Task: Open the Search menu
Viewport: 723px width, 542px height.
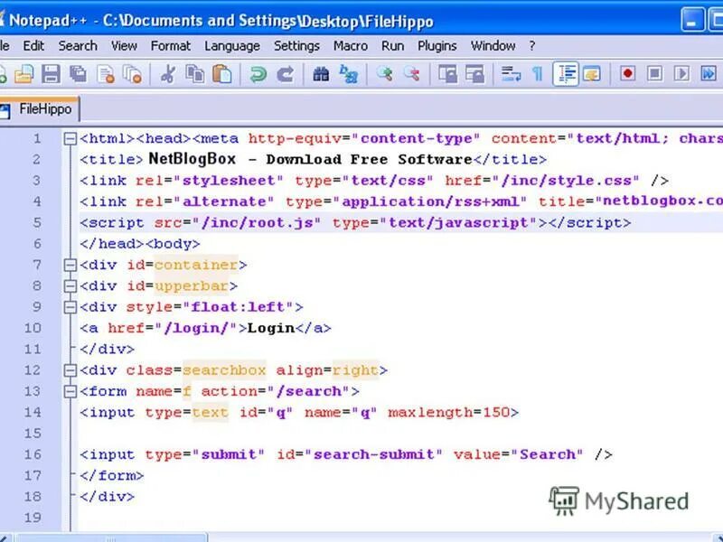Action: 78,46
